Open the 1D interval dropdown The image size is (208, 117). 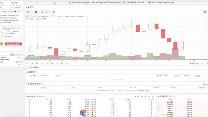point(30,12)
